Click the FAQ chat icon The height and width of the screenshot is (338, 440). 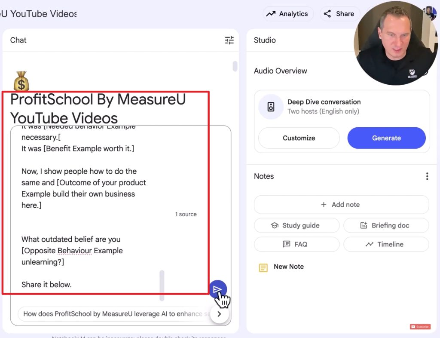287,244
